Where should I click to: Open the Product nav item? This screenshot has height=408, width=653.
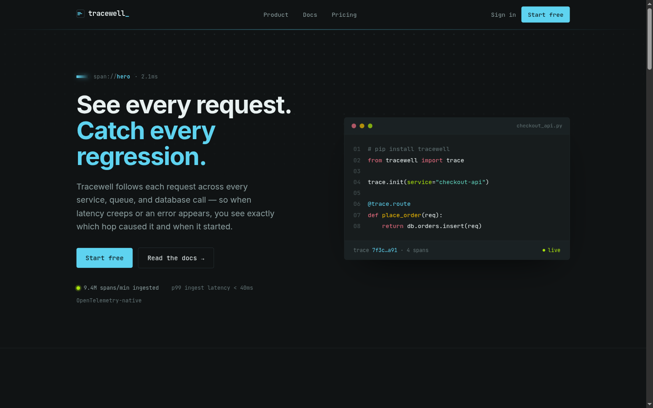click(x=276, y=15)
